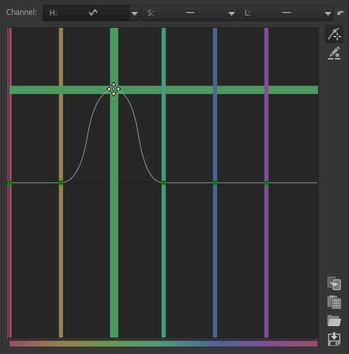Click the copy curve to clipboard icon

334,283
